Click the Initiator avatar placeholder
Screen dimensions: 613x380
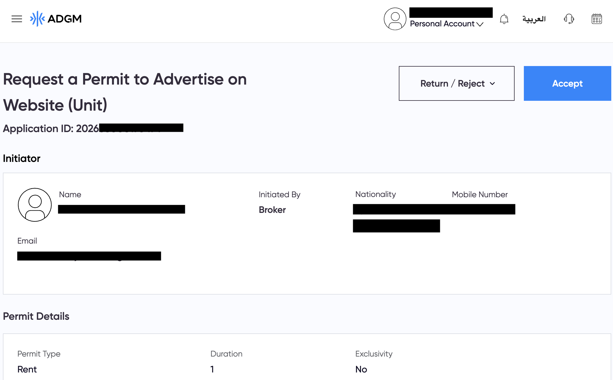pos(35,204)
